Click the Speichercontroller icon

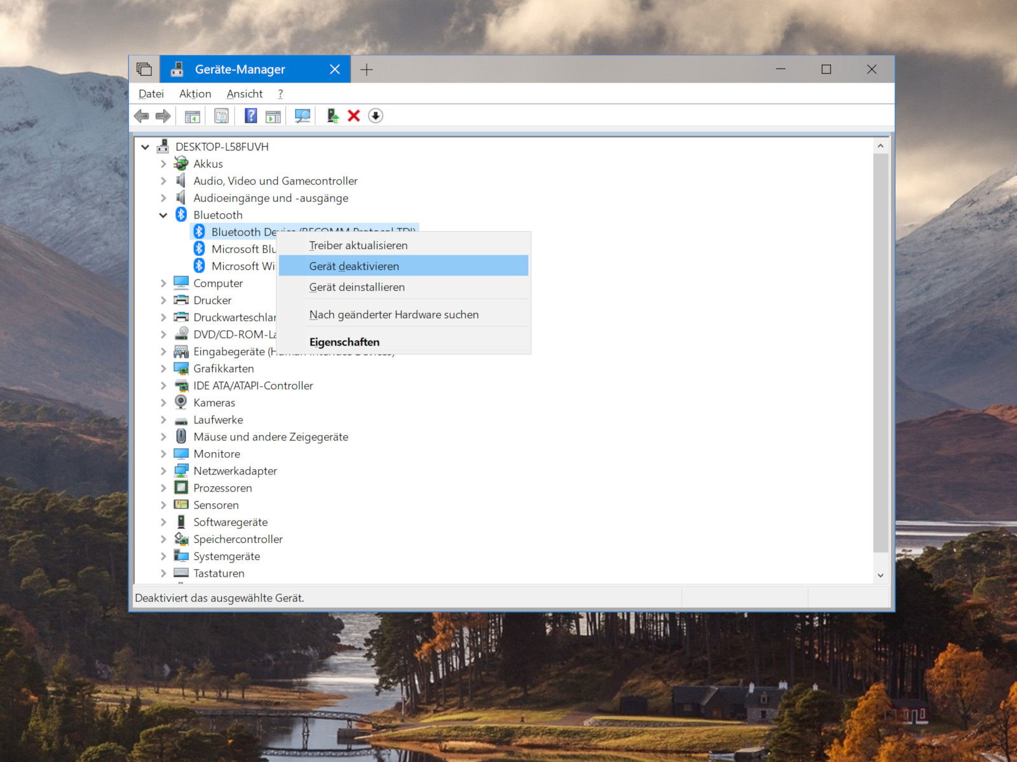click(181, 538)
